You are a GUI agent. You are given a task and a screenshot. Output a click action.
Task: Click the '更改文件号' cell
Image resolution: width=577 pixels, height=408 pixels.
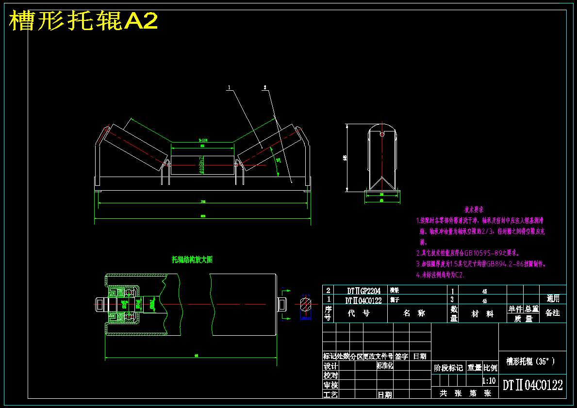[x=379, y=356]
